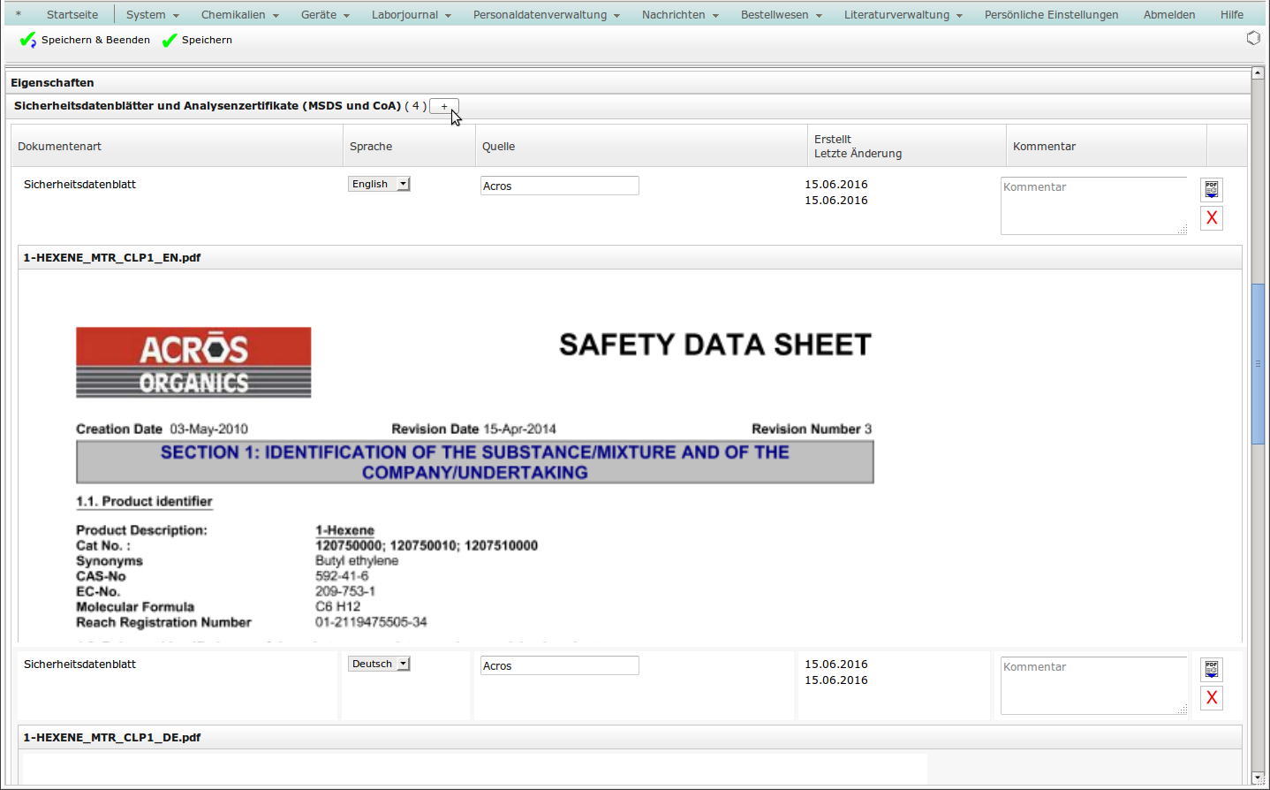Click the Kommentar textbox of the Deutsch document
1270x790 pixels.
[x=1093, y=685]
